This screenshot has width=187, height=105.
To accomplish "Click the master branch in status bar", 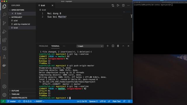I will pos(12,101).
